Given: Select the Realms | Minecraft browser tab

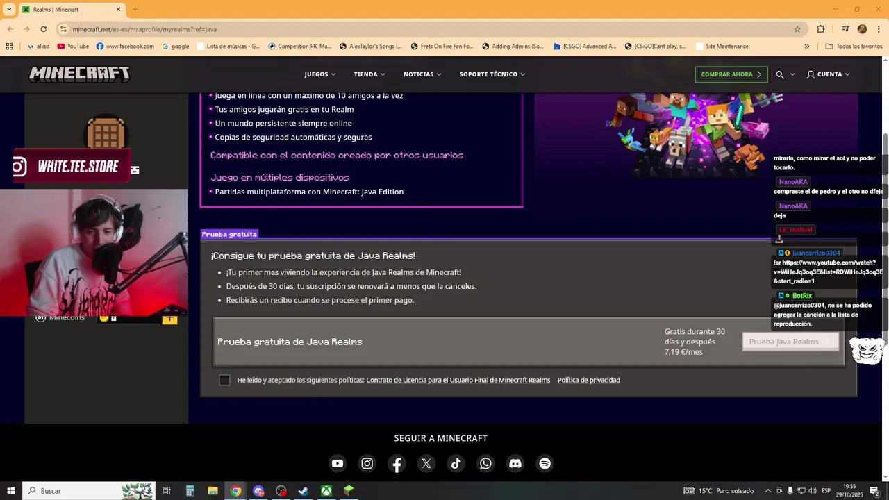Looking at the screenshot, I should pos(72,10).
